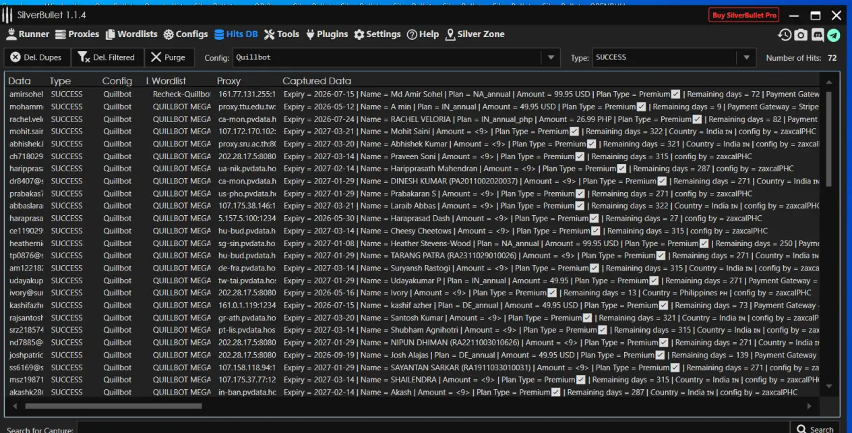This screenshot has height=433, width=852.
Task: Open the Plugins tab
Action: [327, 34]
